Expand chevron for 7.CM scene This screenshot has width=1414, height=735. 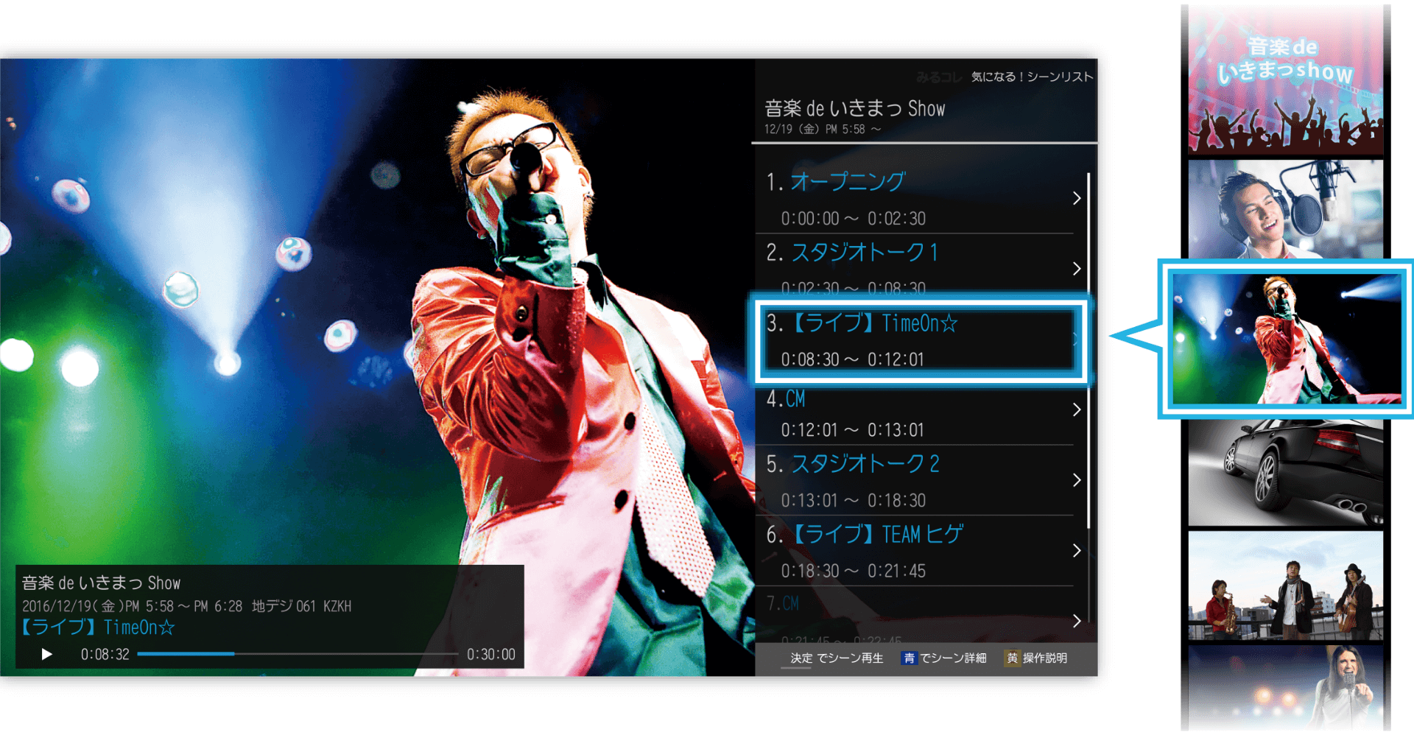[x=1076, y=621]
